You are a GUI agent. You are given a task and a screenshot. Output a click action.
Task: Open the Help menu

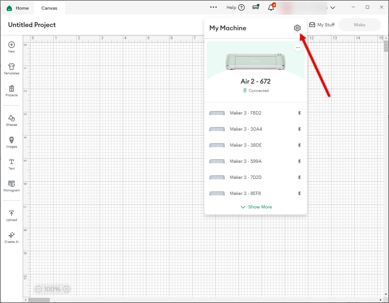pos(235,8)
